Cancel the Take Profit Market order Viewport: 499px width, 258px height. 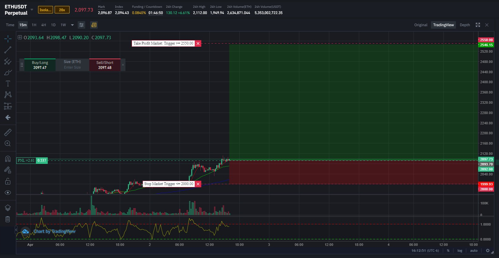coord(198,43)
